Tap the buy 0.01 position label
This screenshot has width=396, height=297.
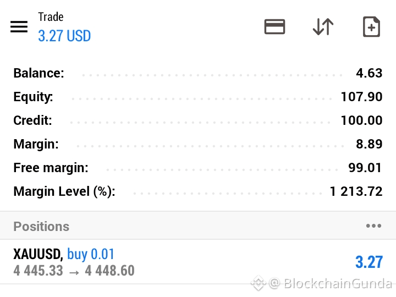tap(91, 254)
